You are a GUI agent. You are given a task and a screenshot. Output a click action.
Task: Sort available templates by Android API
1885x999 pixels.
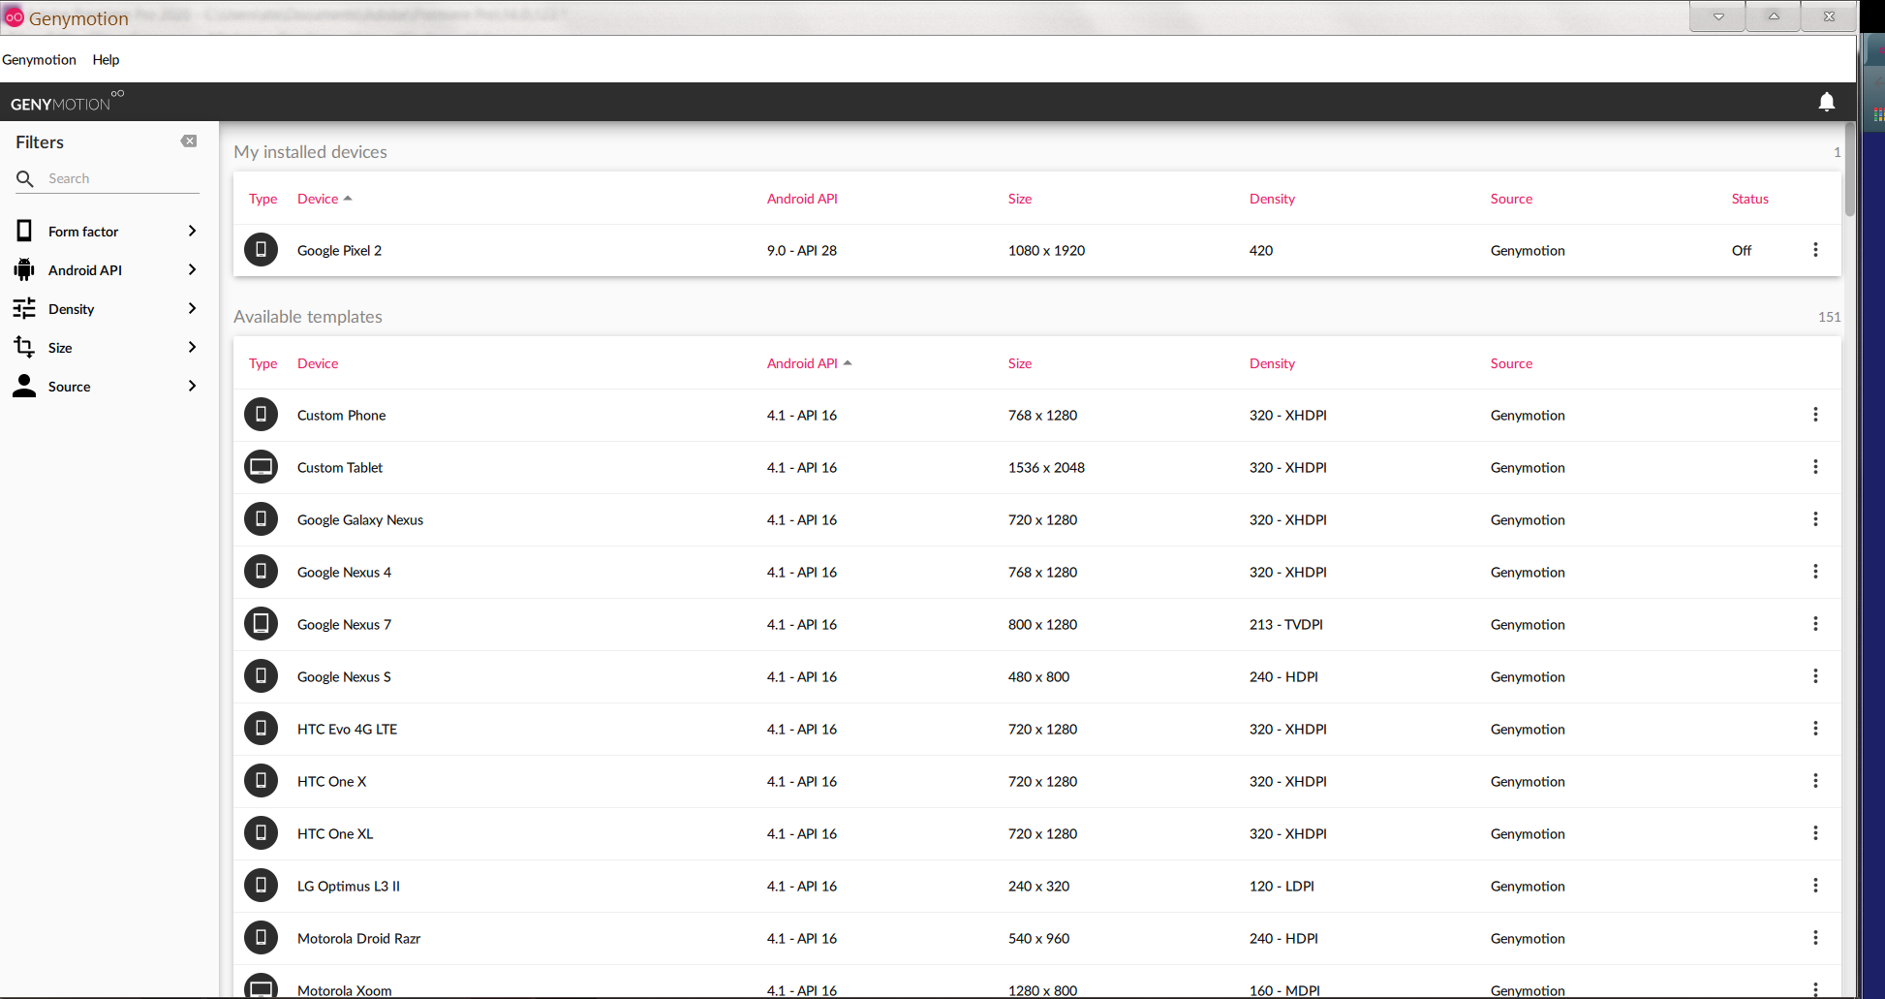point(802,363)
